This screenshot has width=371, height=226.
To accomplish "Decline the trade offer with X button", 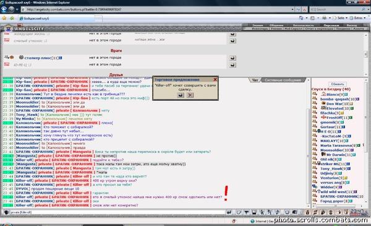I will (x=190, y=95).
